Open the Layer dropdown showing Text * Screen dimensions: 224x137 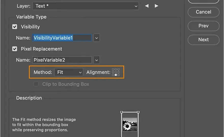[x=86, y=6]
